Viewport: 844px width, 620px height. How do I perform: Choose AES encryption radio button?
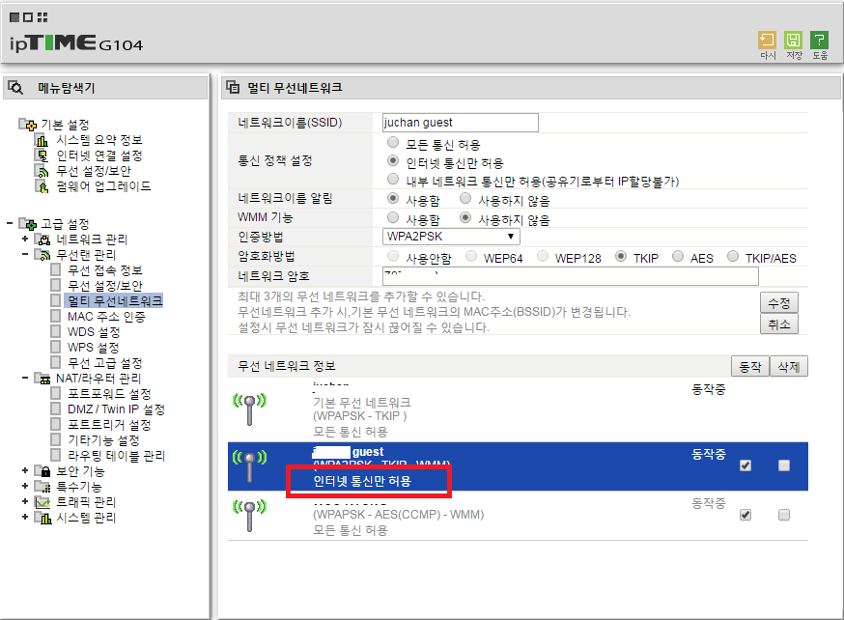coord(678,256)
